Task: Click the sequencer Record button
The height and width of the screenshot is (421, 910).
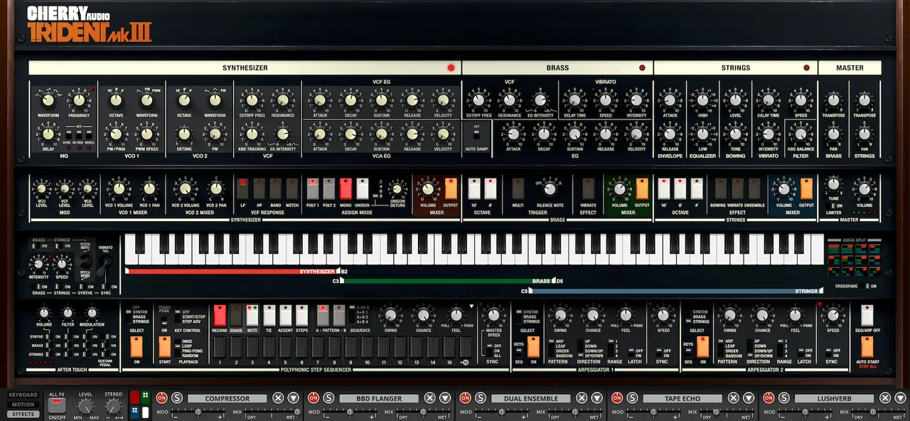Action: [220, 315]
